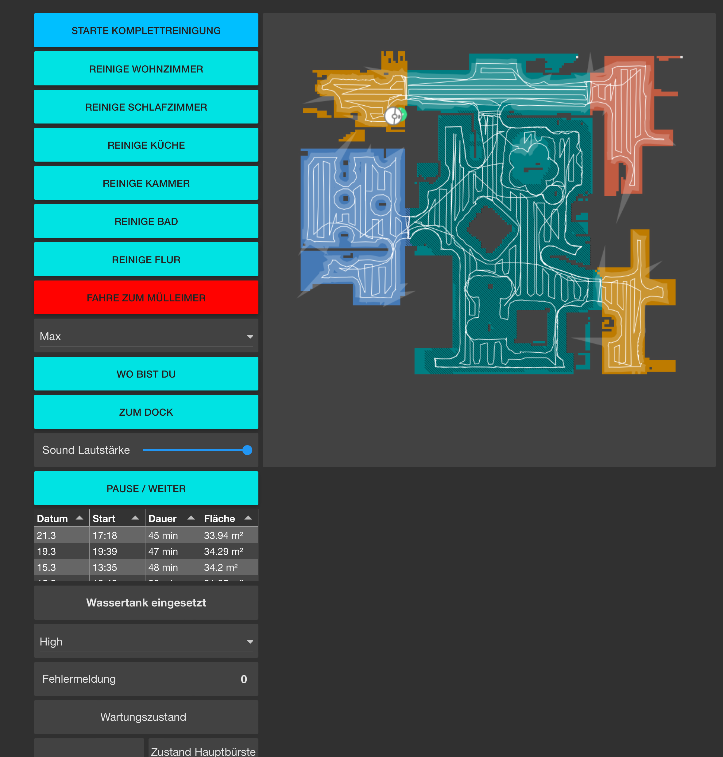Clean the bathroom with Reinige Bad
Viewport: 723px width, 757px height.
[x=146, y=222]
